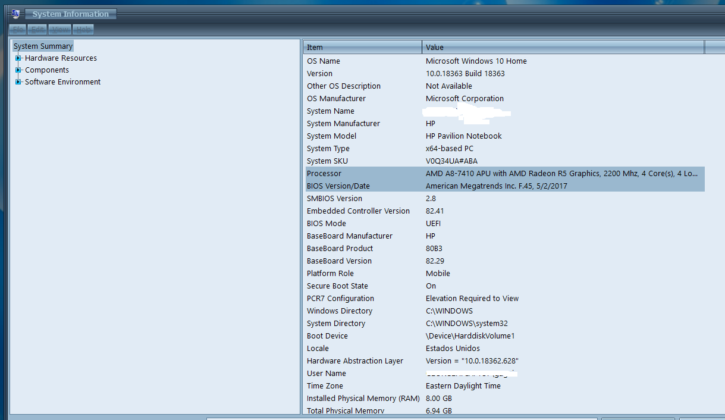Sort by the Item column header
725x420 pixels.
(x=363, y=47)
